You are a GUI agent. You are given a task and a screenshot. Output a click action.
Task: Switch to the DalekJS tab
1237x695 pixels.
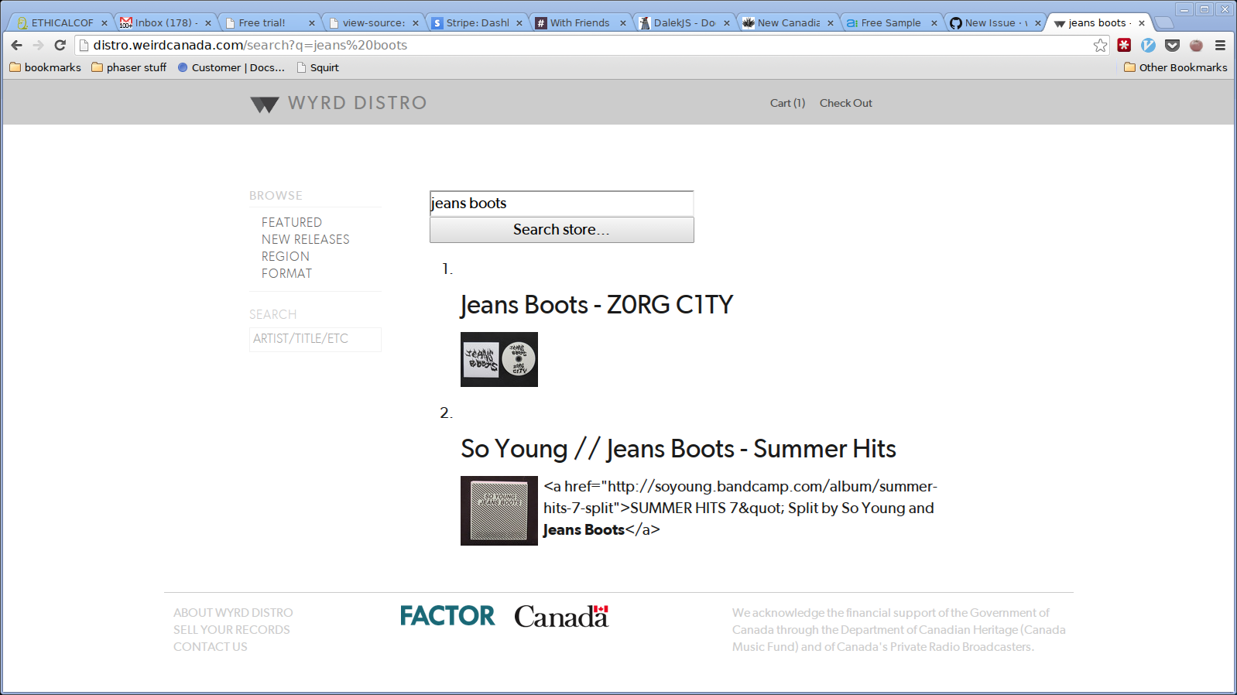(683, 22)
